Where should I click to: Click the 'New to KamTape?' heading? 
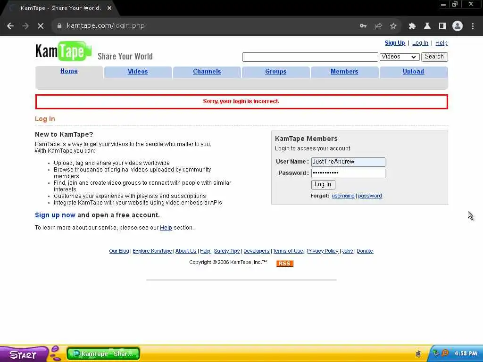point(64,134)
